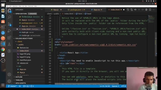Open the Testing flask view

point(9,44)
